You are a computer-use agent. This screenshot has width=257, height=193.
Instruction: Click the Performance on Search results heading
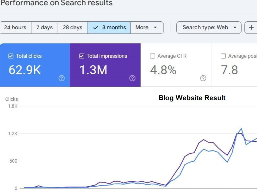(57, 3)
